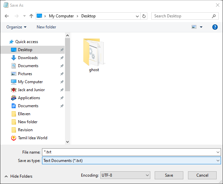Click the Save button
The image size is (223, 184).
[x=169, y=175]
